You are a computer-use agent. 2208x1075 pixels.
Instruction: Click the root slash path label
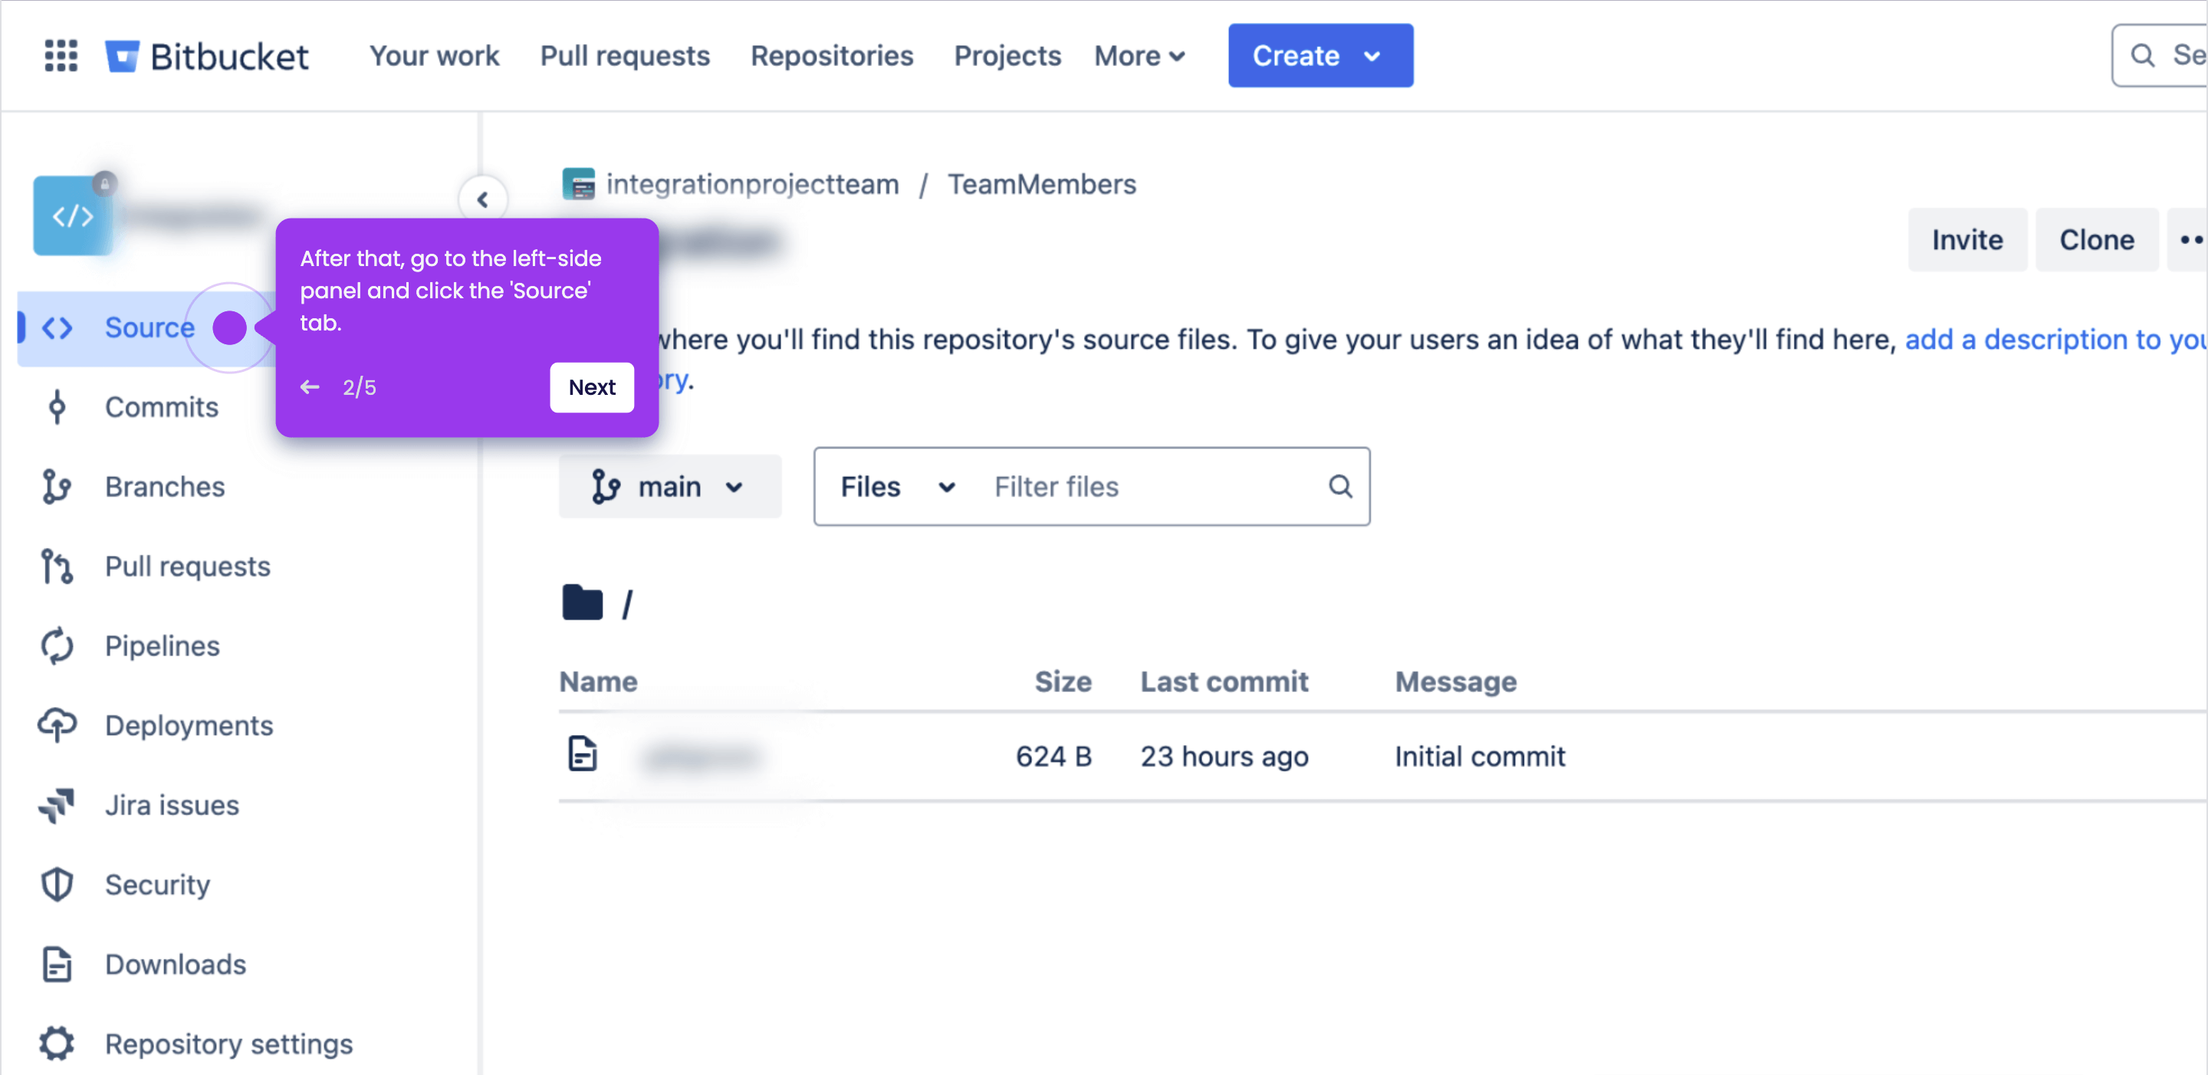coord(627,604)
